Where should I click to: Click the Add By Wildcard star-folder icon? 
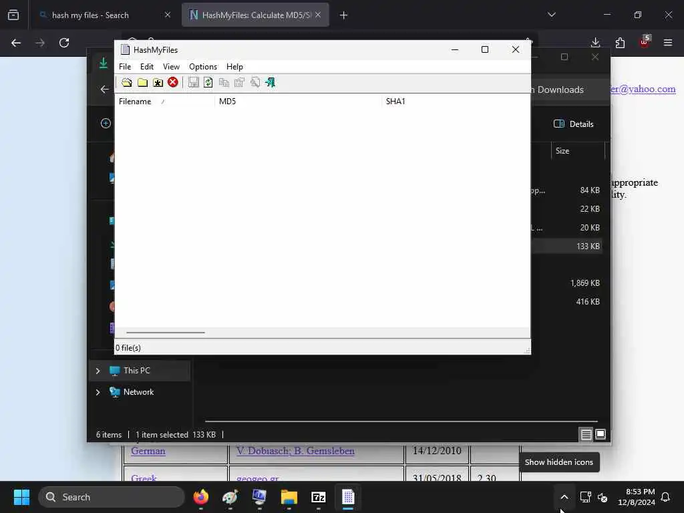coord(158,82)
